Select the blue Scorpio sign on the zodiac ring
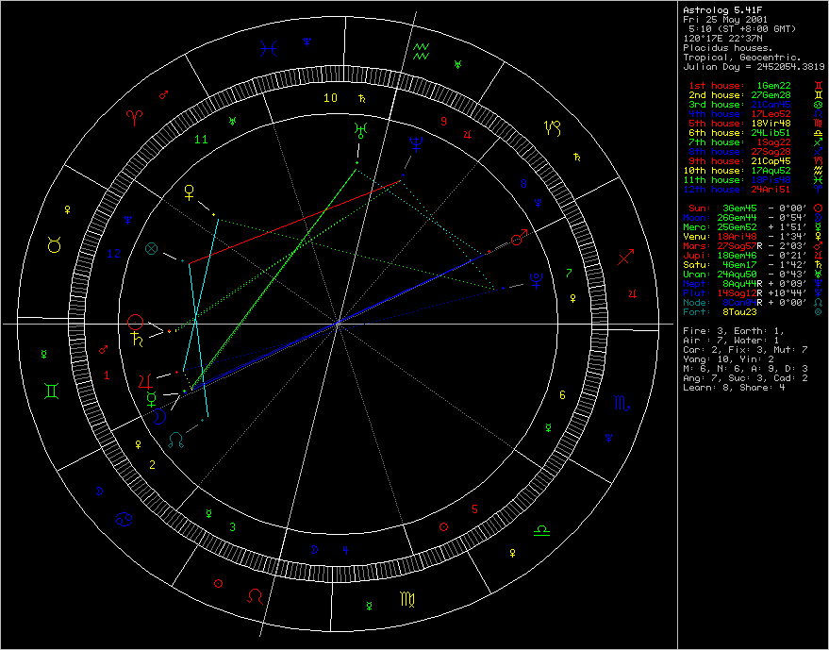The width and height of the screenshot is (829, 650). [622, 403]
